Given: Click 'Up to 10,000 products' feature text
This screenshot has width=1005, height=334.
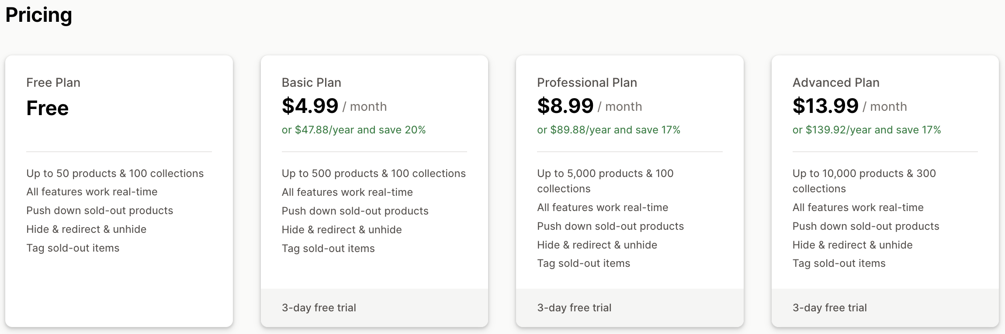Looking at the screenshot, I should tap(864, 181).
